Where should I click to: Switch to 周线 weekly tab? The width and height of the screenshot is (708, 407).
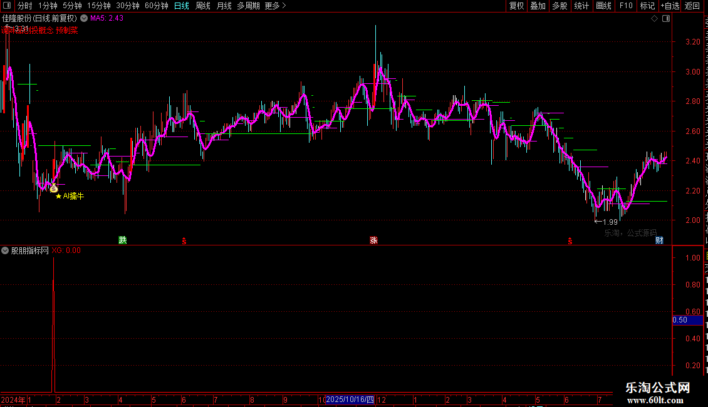pyautogui.click(x=203, y=6)
